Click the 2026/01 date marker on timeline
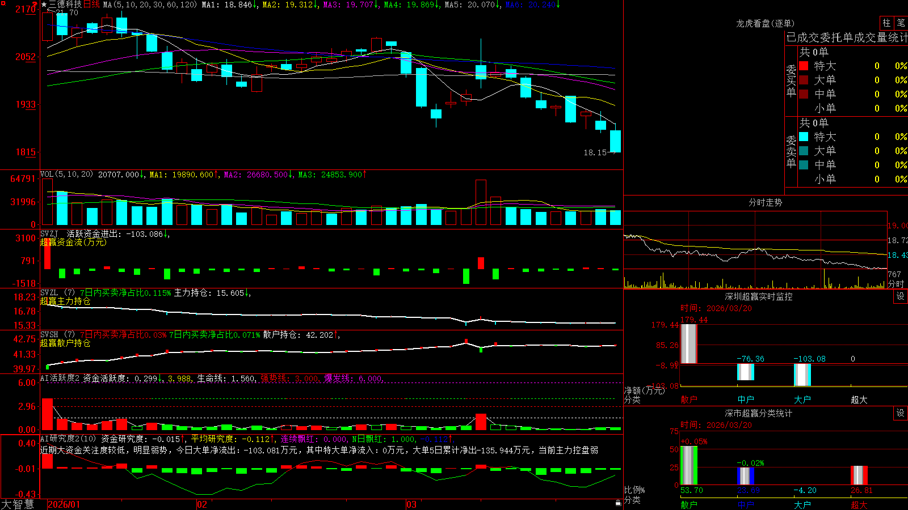The height and width of the screenshot is (510, 908). (64, 504)
